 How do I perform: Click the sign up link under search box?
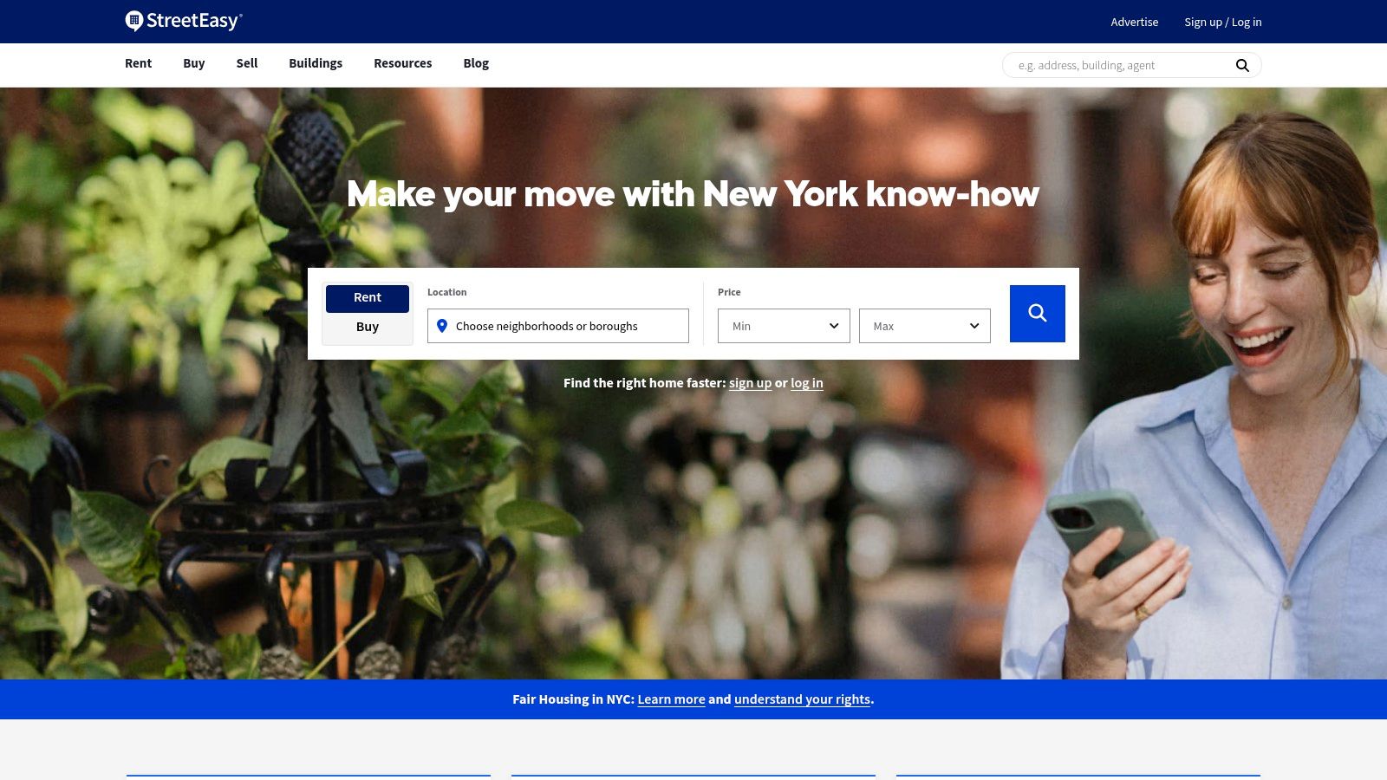click(x=750, y=383)
